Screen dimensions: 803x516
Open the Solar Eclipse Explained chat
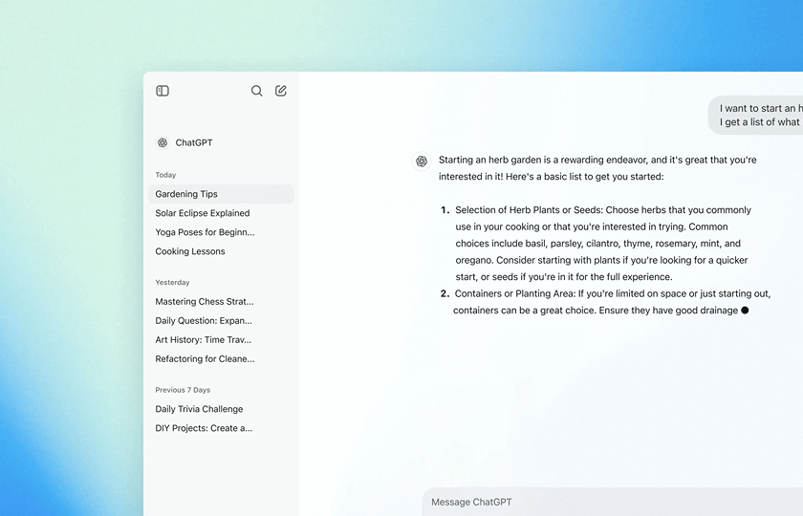coord(203,213)
